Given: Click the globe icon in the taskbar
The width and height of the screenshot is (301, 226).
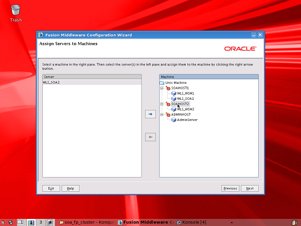Looking at the screenshot, I should pos(10,222).
